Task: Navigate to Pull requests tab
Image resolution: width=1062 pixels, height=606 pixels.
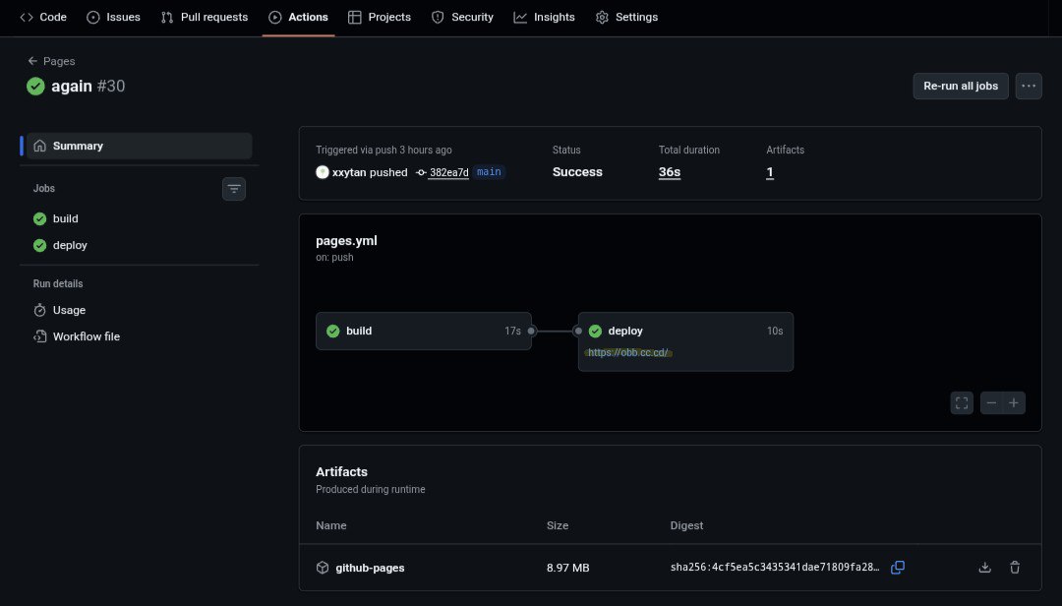Action: pyautogui.click(x=205, y=17)
